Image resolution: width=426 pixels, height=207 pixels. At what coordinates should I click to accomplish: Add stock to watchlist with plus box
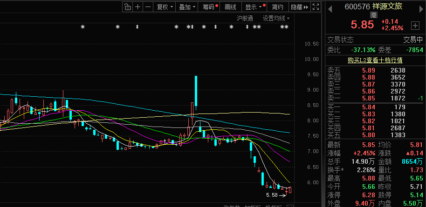(415, 25)
